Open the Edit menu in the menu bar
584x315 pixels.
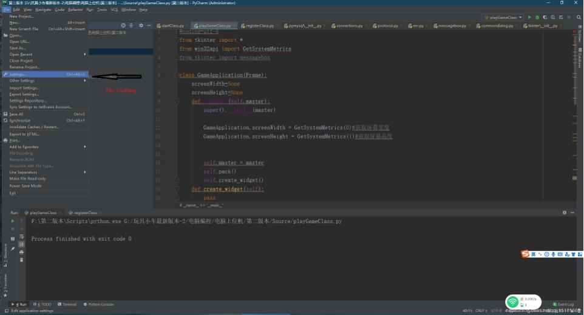pyautogui.click(x=16, y=10)
